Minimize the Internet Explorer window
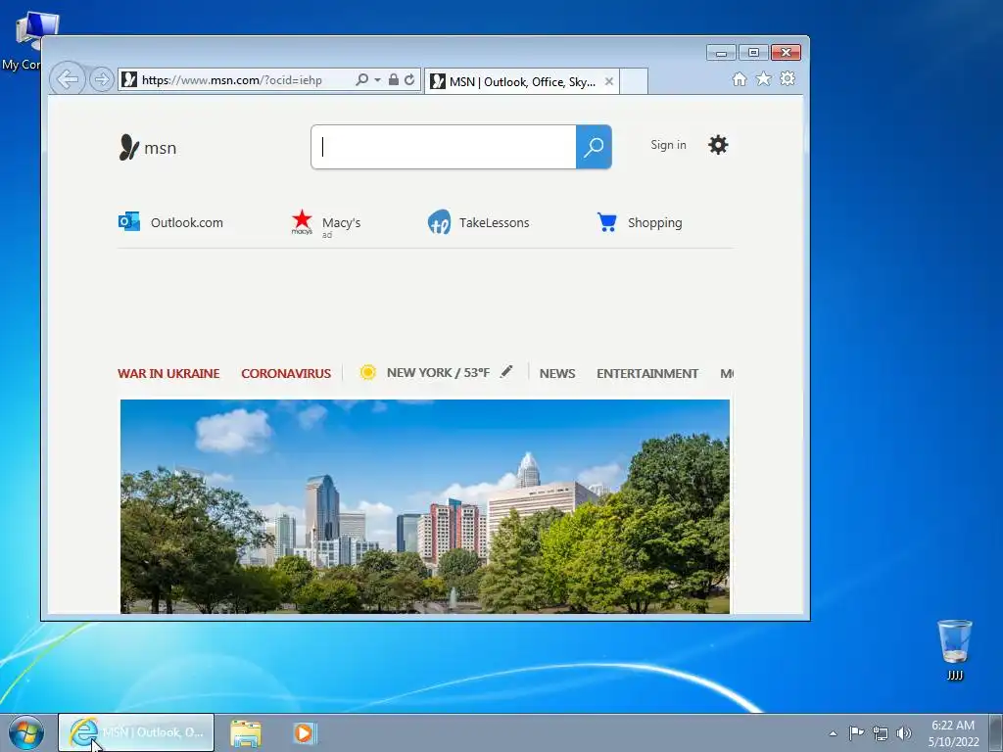The image size is (1003, 752). (721, 53)
